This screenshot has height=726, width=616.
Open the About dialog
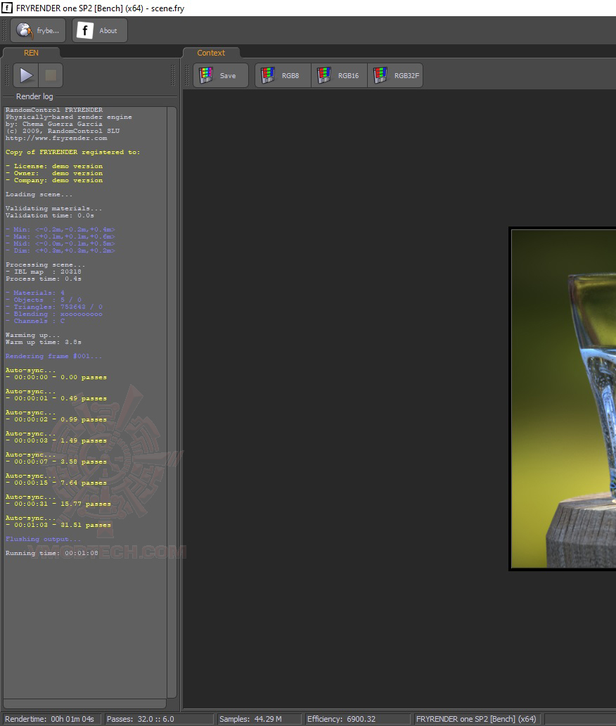pyautogui.click(x=100, y=30)
